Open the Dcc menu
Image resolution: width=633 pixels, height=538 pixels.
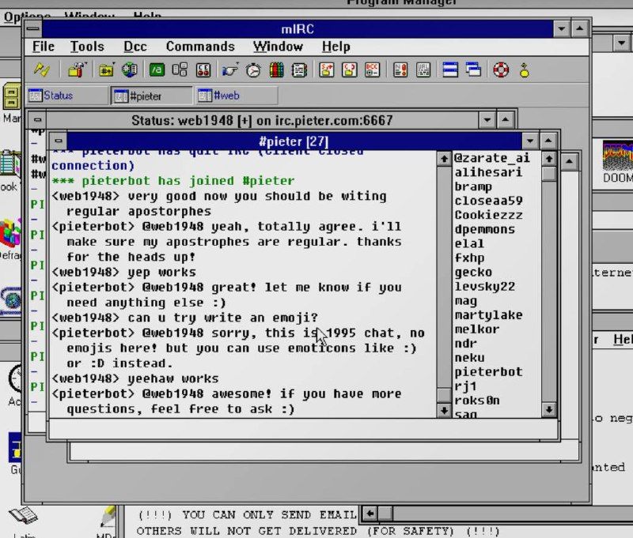point(135,47)
